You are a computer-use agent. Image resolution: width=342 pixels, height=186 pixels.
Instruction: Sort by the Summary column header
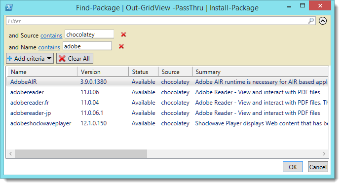coord(260,72)
